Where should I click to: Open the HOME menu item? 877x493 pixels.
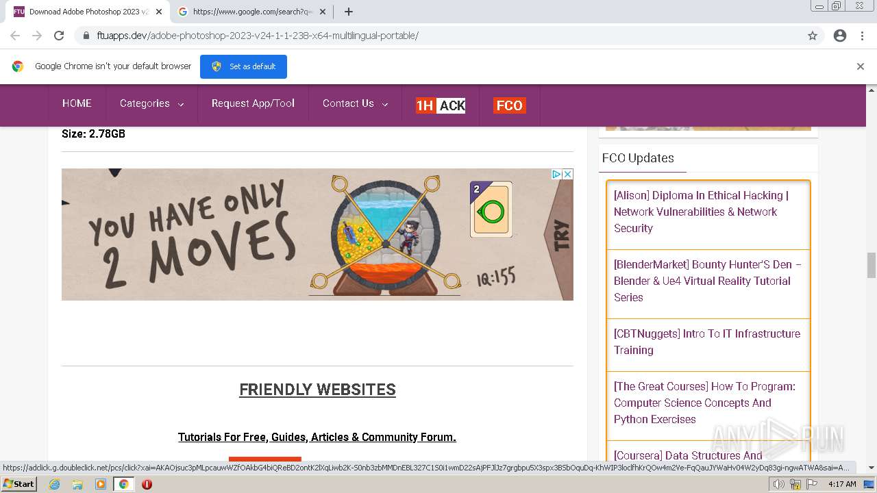point(77,103)
